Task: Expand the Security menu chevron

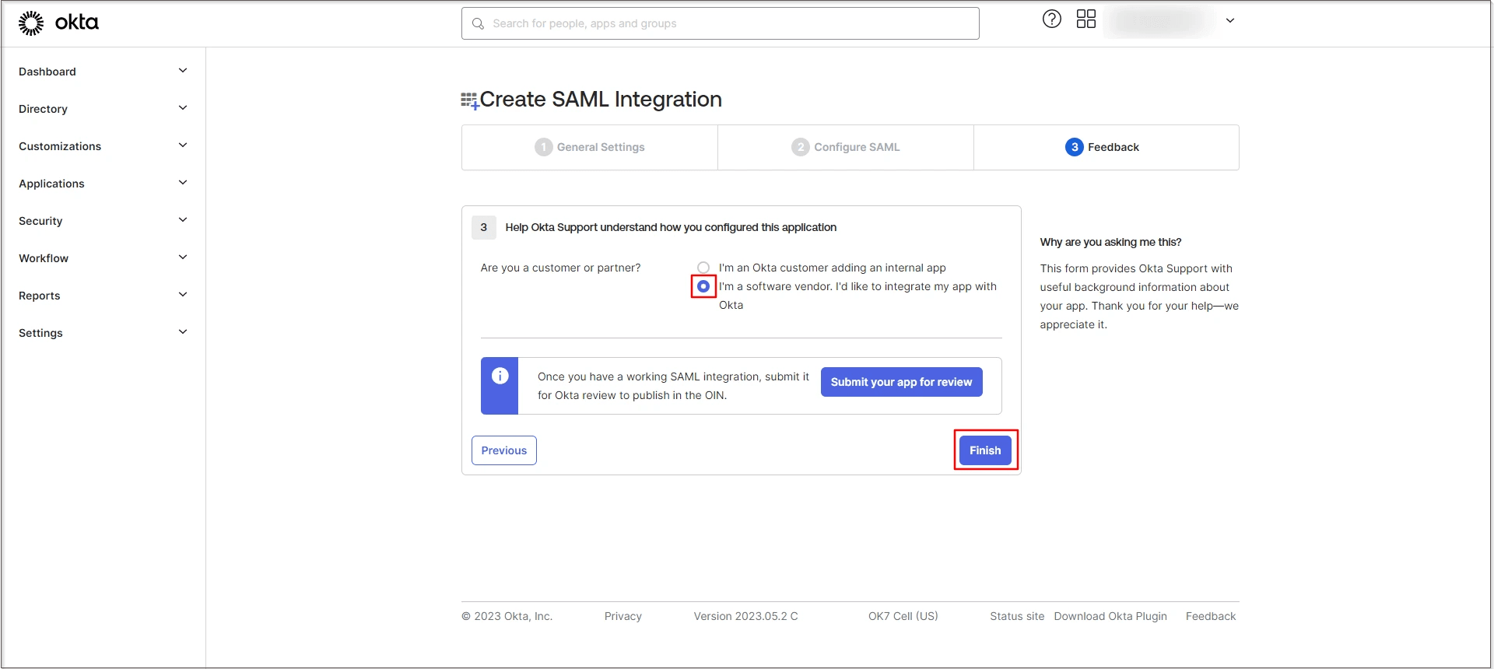Action: [183, 220]
